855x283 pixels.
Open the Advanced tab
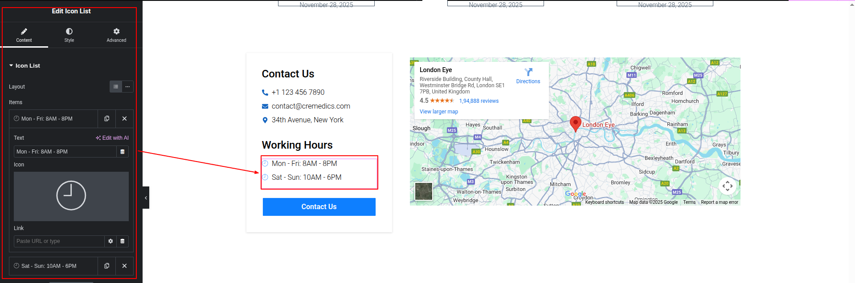[116, 35]
